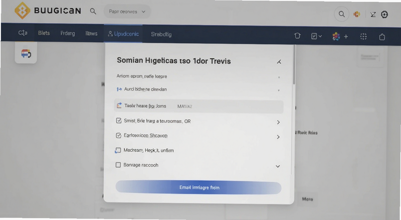401x220 pixels.
Task: Toggle the Smist Brle frarg checkbox
Action: click(119, 120)
